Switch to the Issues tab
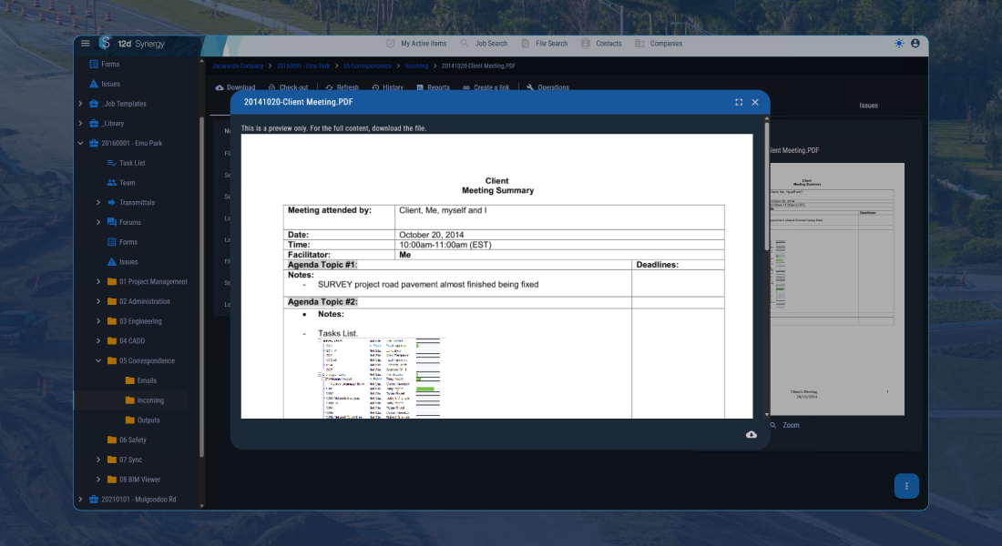 click(x=868, y=105)
